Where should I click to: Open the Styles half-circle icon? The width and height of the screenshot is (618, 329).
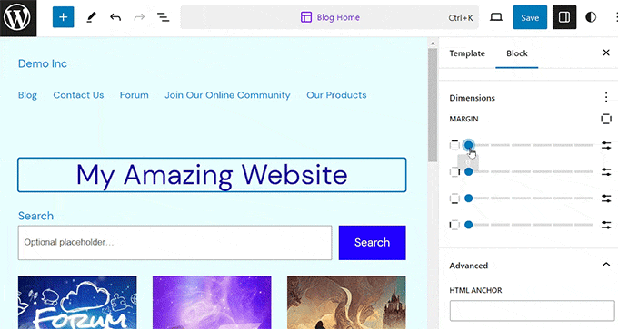[591, 17]
